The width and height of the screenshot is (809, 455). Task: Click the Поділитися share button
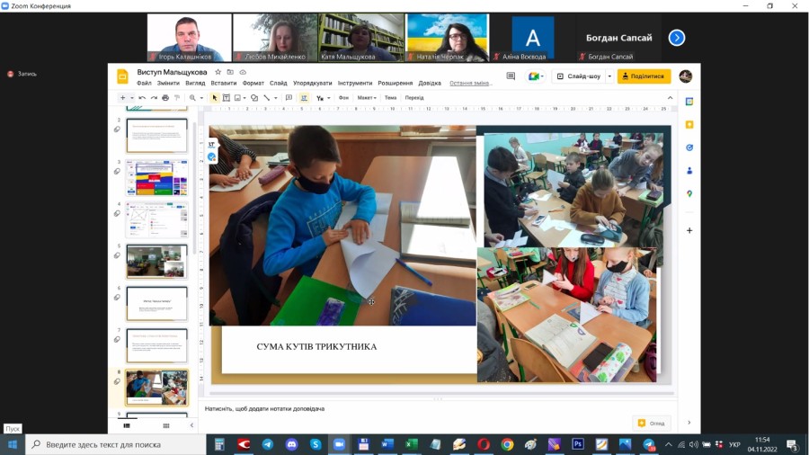tap(644, 76)
